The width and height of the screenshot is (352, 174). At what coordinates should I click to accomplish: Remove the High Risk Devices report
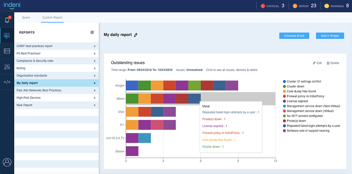click(x=95, y=98)
